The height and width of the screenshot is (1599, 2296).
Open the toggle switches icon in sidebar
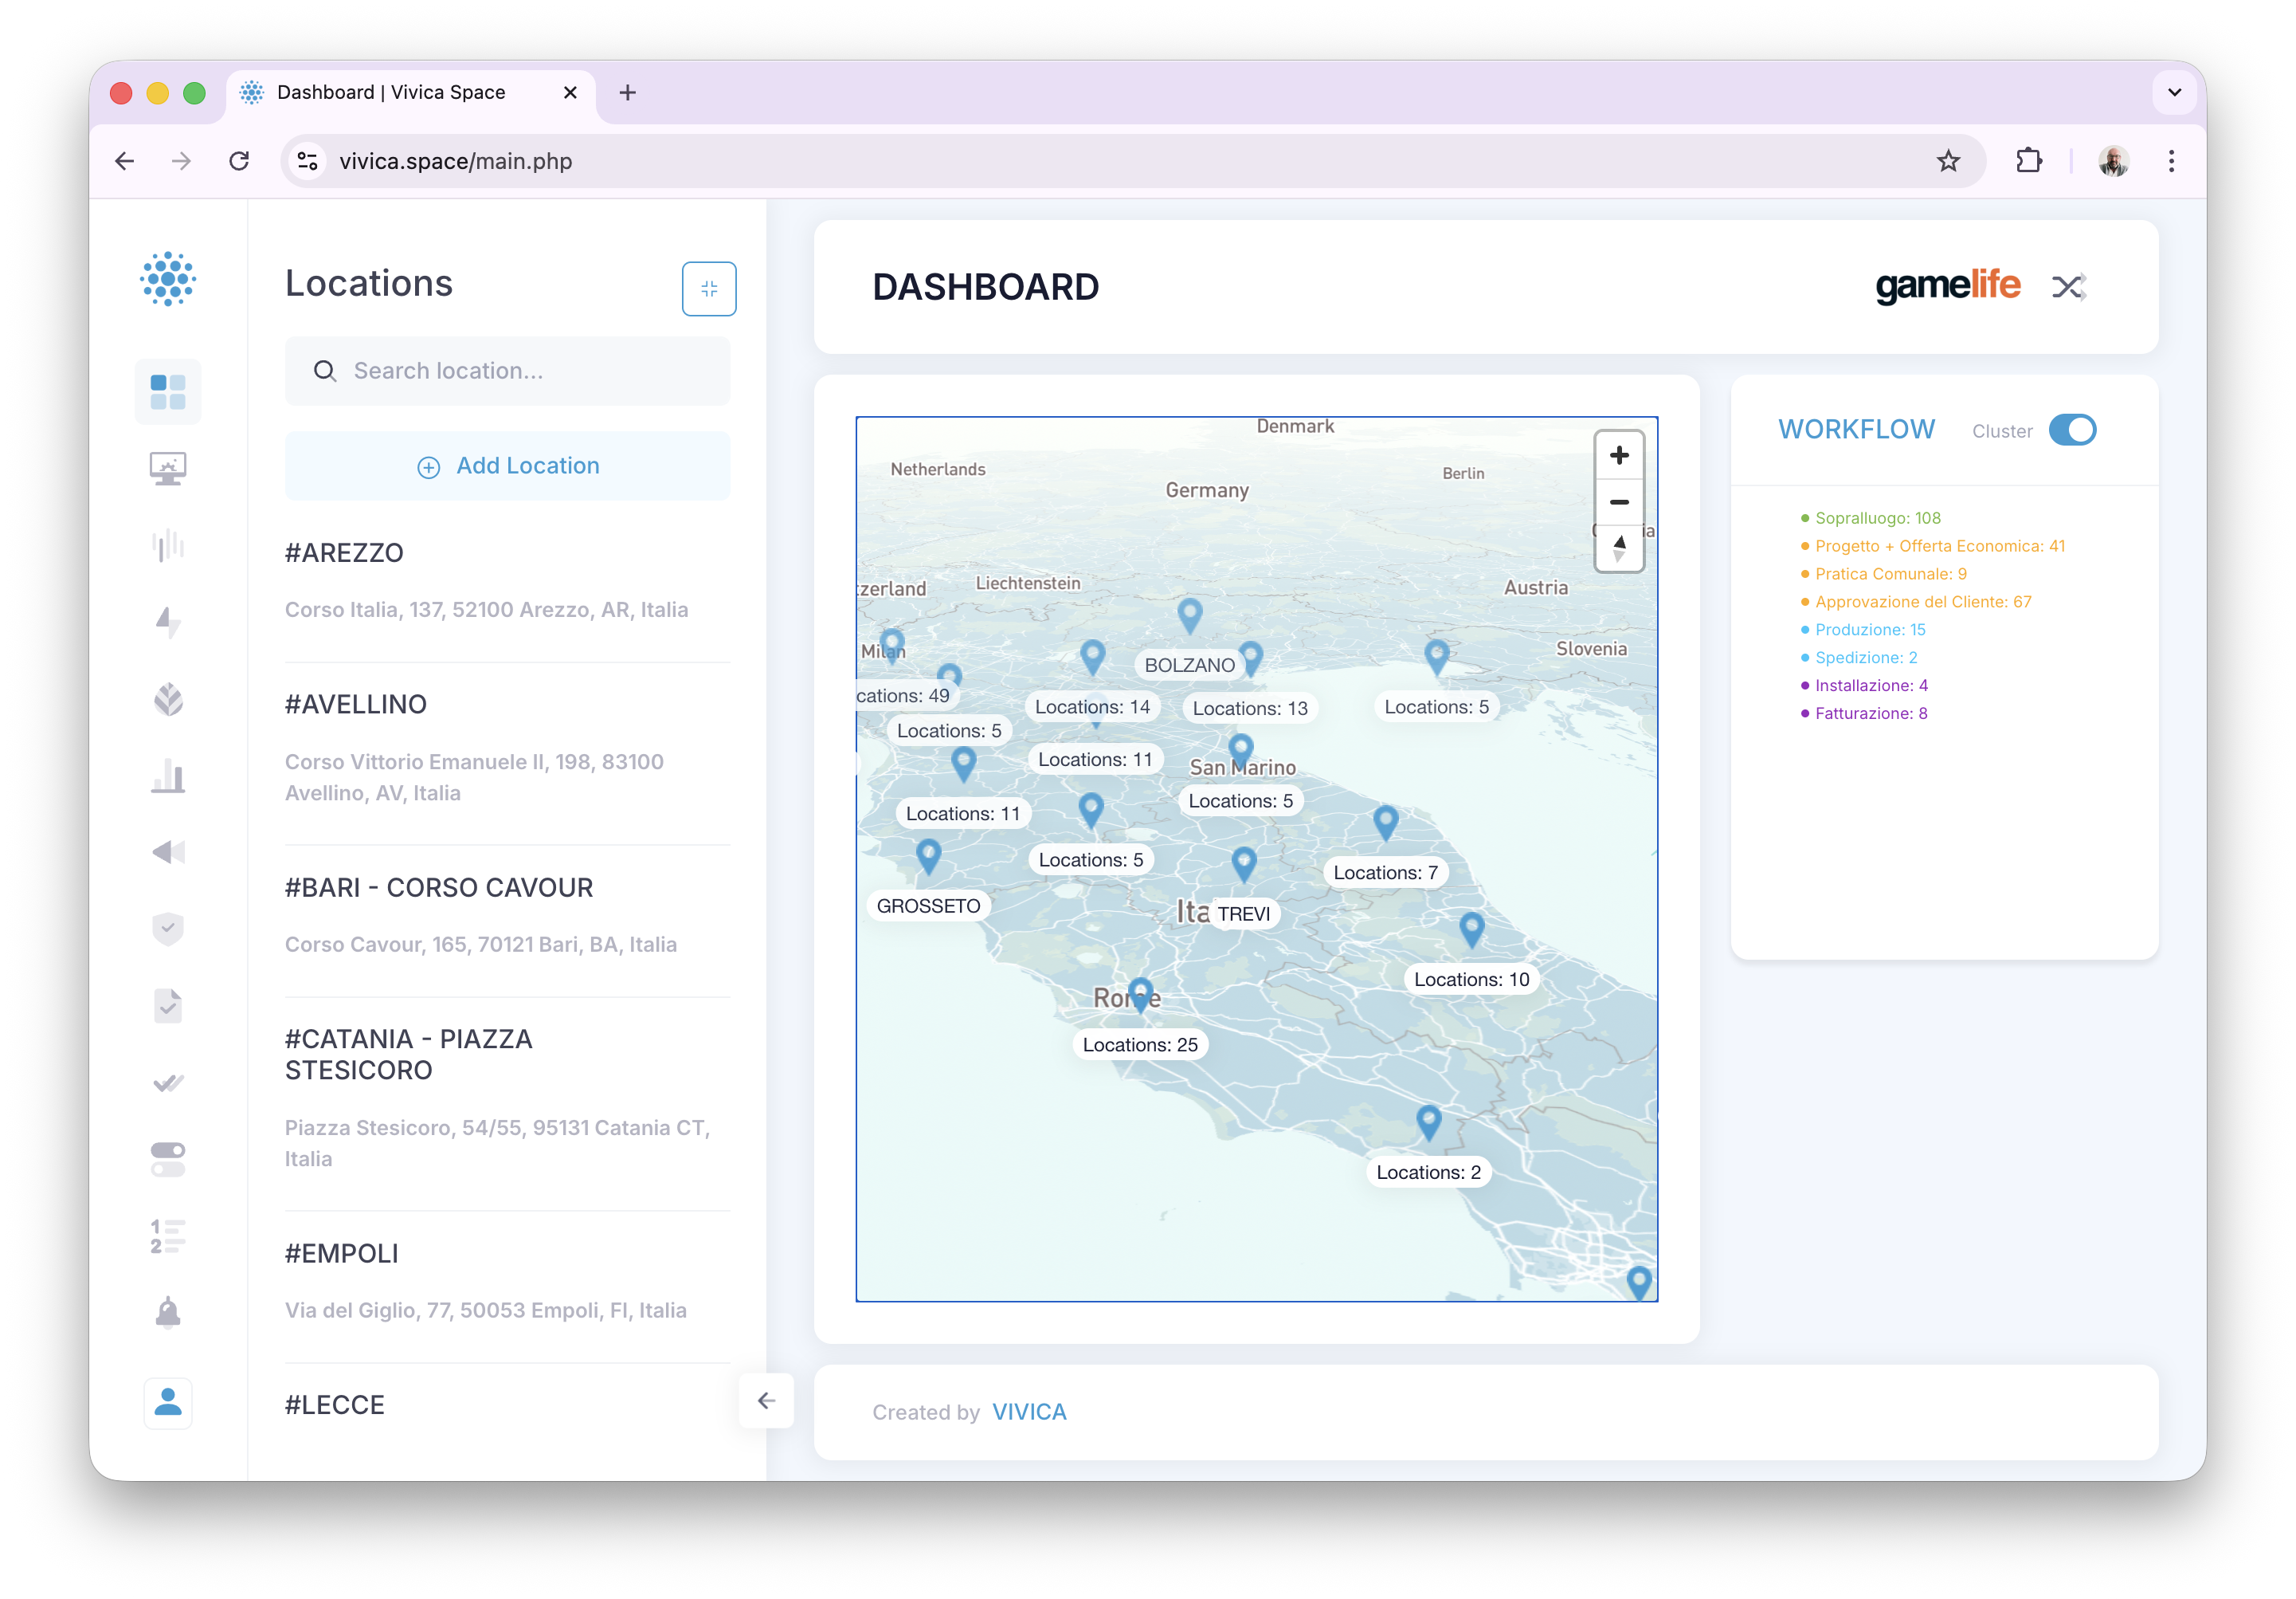tap(168, 1160)
